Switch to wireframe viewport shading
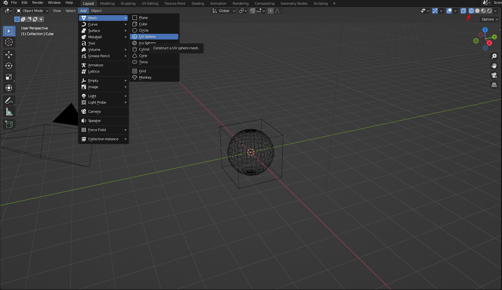 [471, 11]
